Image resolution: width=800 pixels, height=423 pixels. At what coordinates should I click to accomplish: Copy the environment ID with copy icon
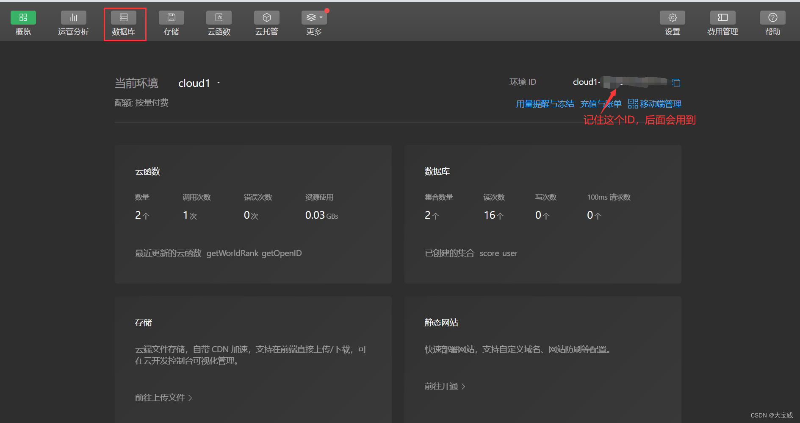pos(676,83)
